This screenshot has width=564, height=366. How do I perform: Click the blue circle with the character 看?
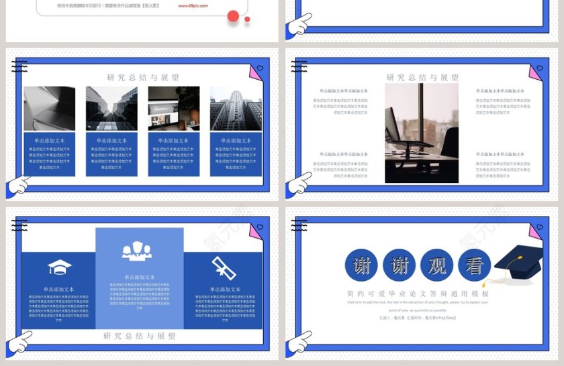pos(475,265)
